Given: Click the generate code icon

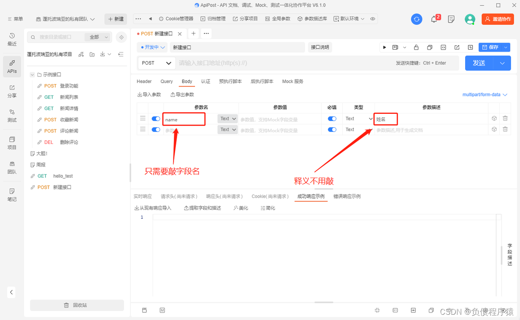Looking at the screenshot, I should [443, 47].
